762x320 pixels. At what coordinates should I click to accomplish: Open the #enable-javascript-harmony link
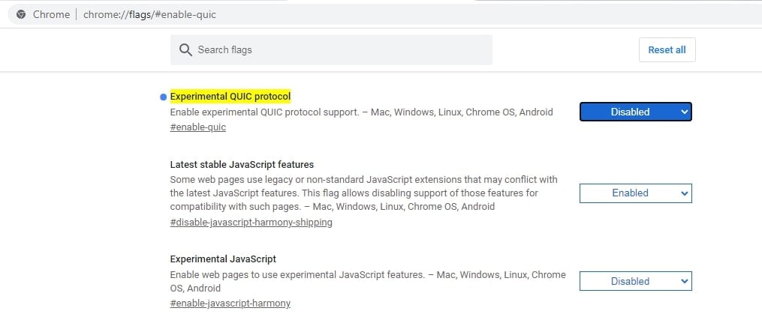[230, 304]
